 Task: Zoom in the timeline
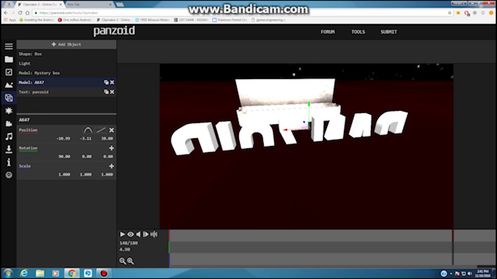pyautogui.click(x=130, y=261)
